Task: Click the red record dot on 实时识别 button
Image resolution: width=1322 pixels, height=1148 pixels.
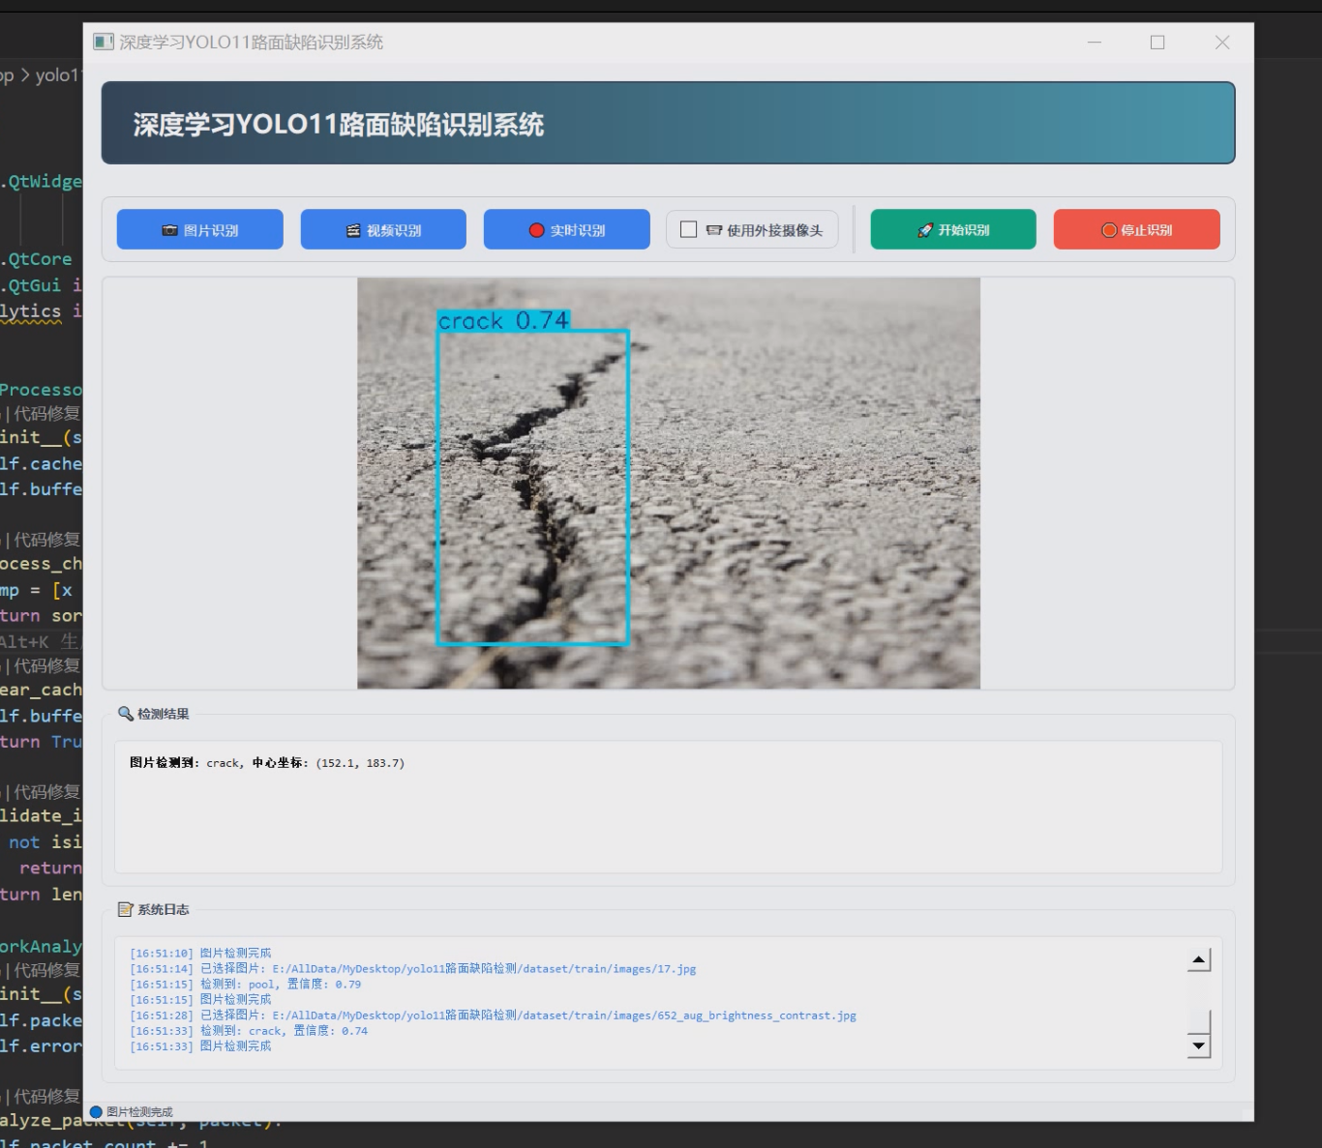Action: pos(535,229)
